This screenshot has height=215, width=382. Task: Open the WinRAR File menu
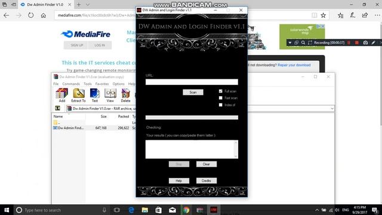coord(56,84)
